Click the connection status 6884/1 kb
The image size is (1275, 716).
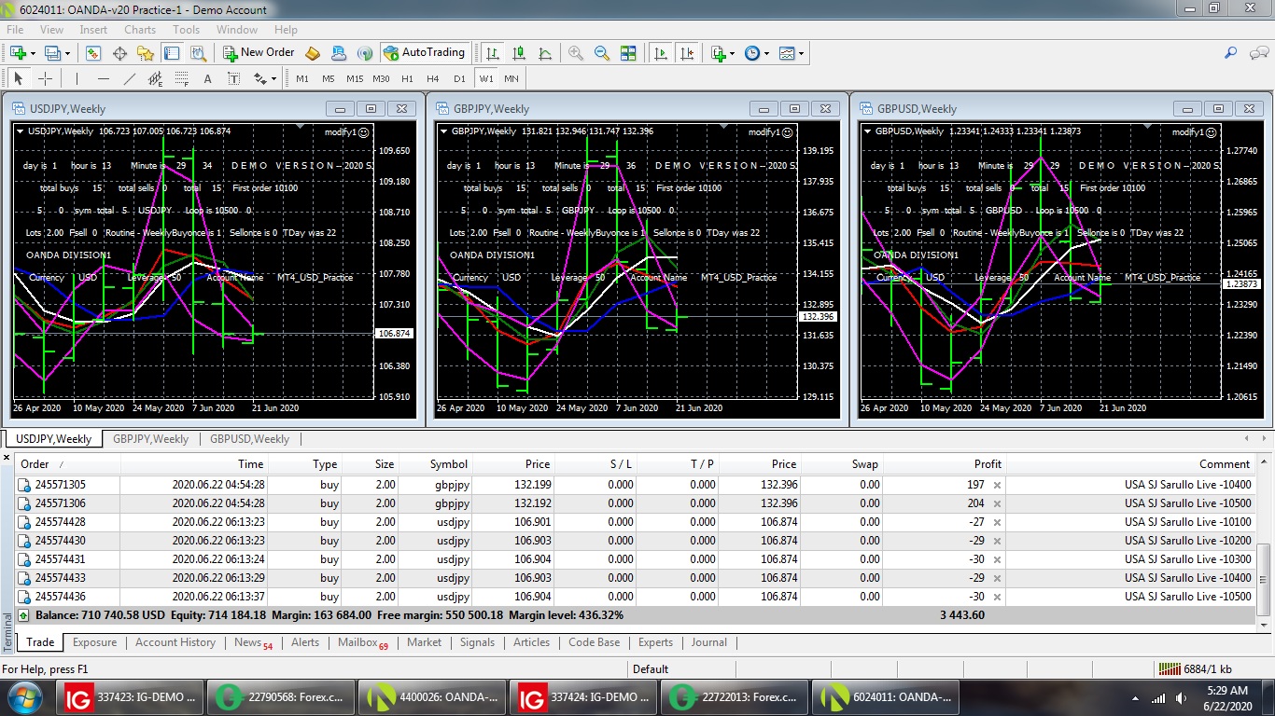point(1195,669)
